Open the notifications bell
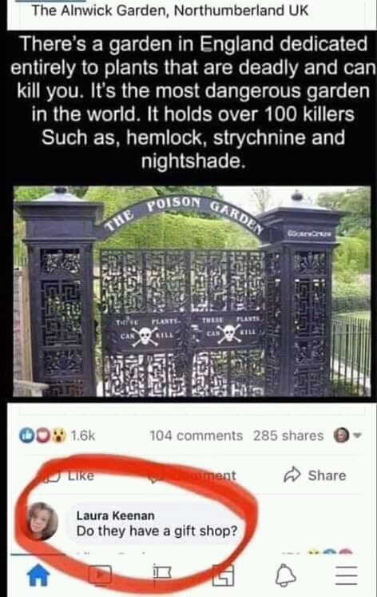 click(285, 575)
